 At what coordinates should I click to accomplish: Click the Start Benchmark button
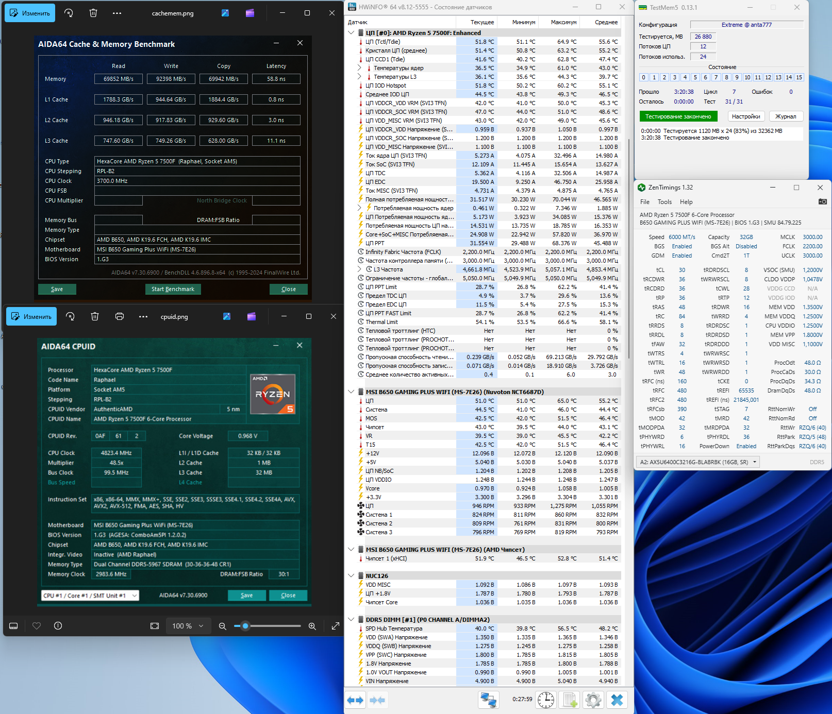(173, 289)
